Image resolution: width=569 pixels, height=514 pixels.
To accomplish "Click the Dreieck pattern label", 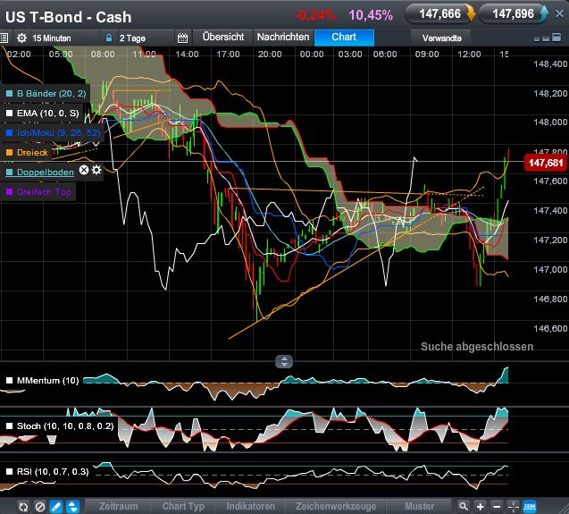I will [32, 153].
